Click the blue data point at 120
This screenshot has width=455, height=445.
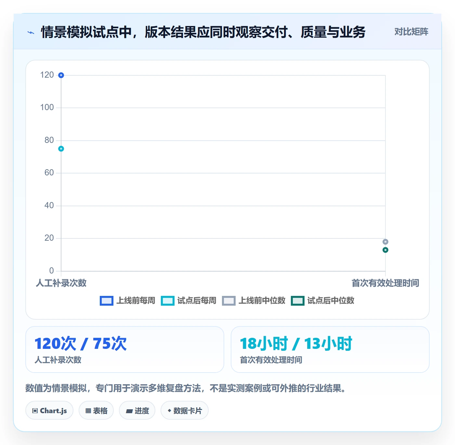click(x=61, y=75)
